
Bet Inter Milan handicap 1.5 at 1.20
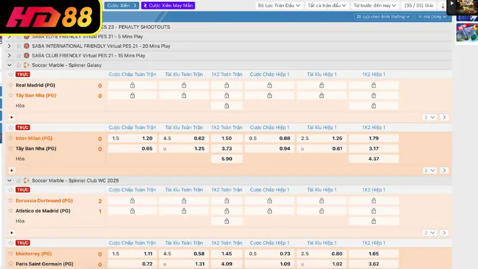(x=132, y=138)
